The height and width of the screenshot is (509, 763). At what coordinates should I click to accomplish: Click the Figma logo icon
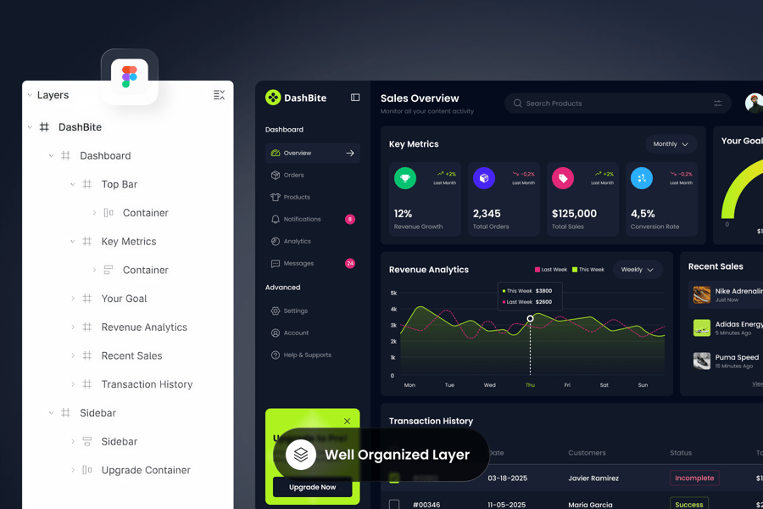[x=129, y=76]
